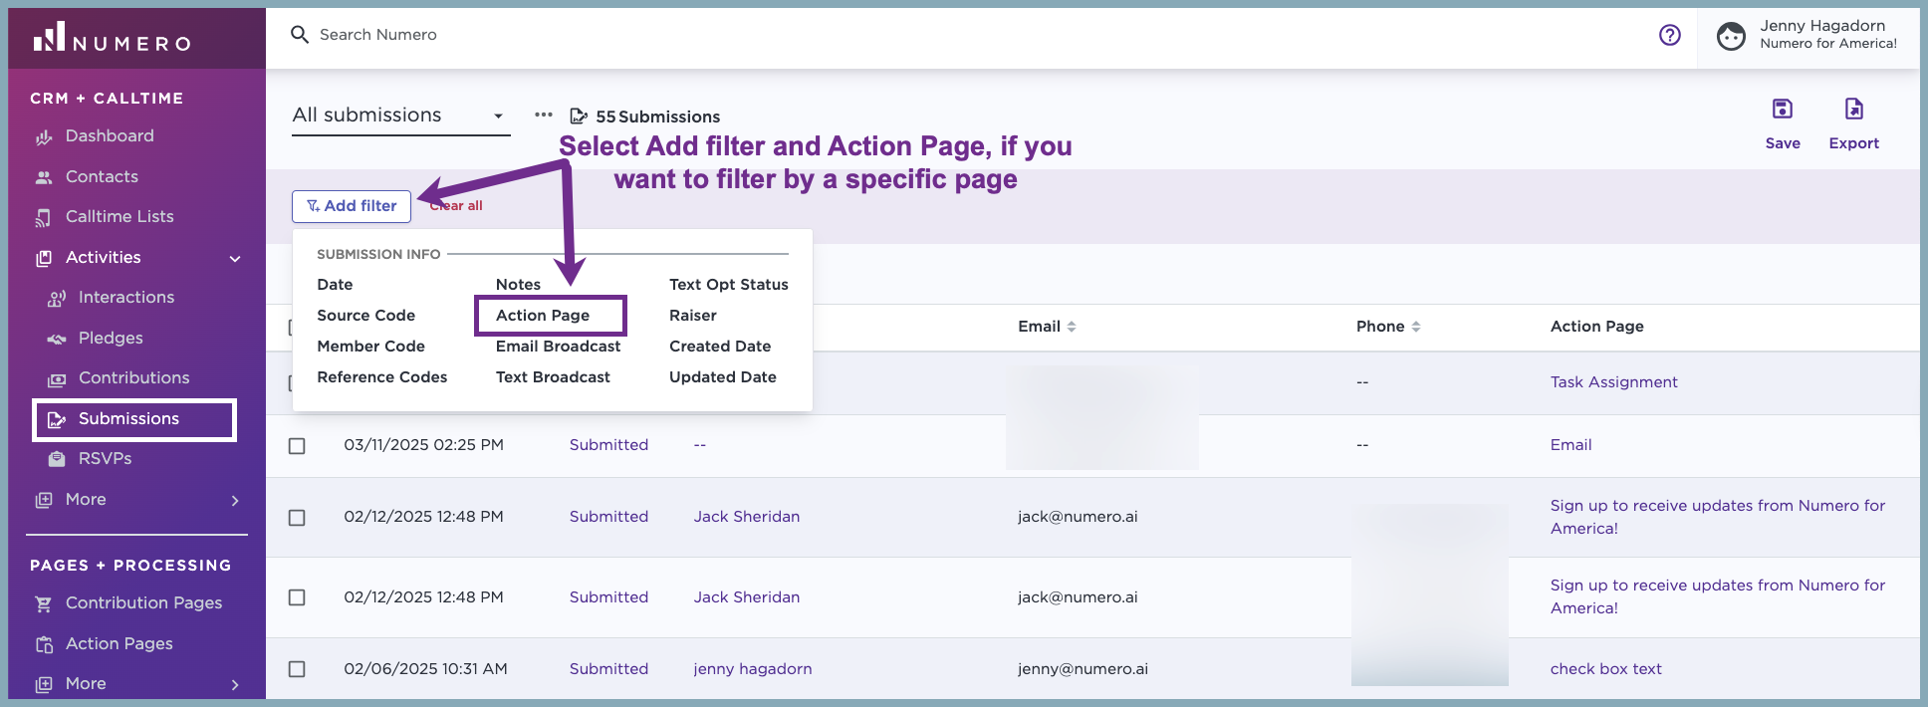Open Contributions in sidebar
Screen dimensions: 1928x707
133,378
